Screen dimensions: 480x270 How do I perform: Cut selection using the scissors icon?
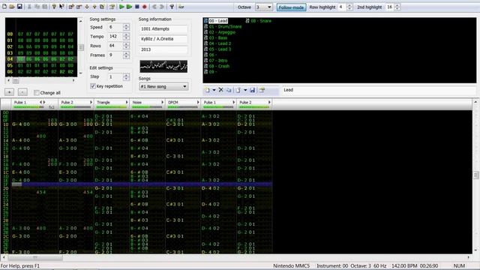[x=30, y=7]
